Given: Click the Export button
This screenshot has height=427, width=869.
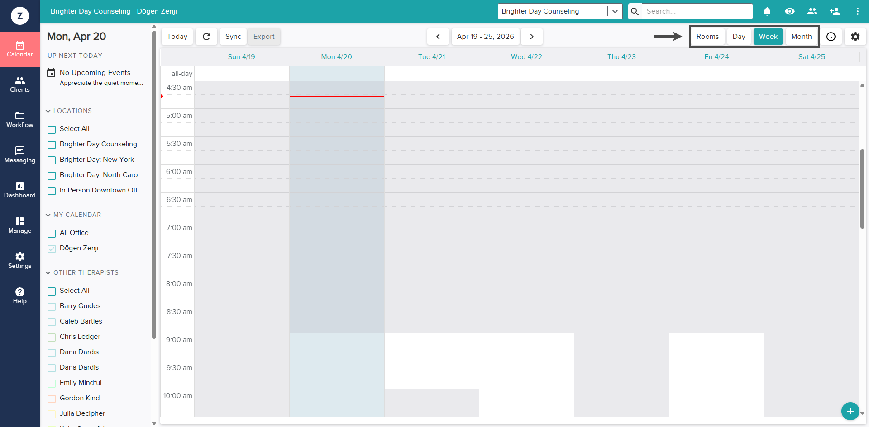Looking at the screenshot, I should click(264, 37).
